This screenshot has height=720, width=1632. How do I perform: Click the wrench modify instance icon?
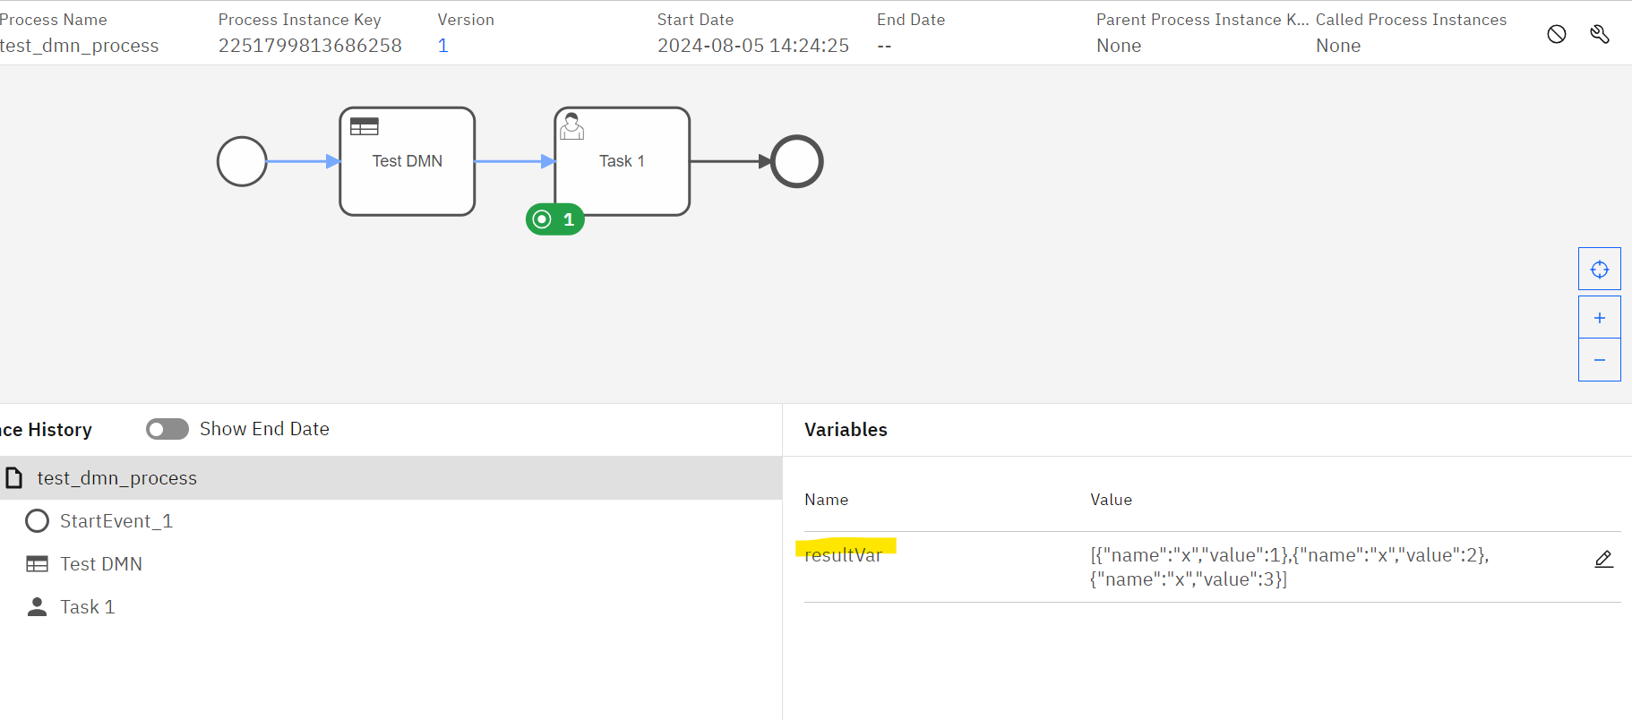[1600, 34]
